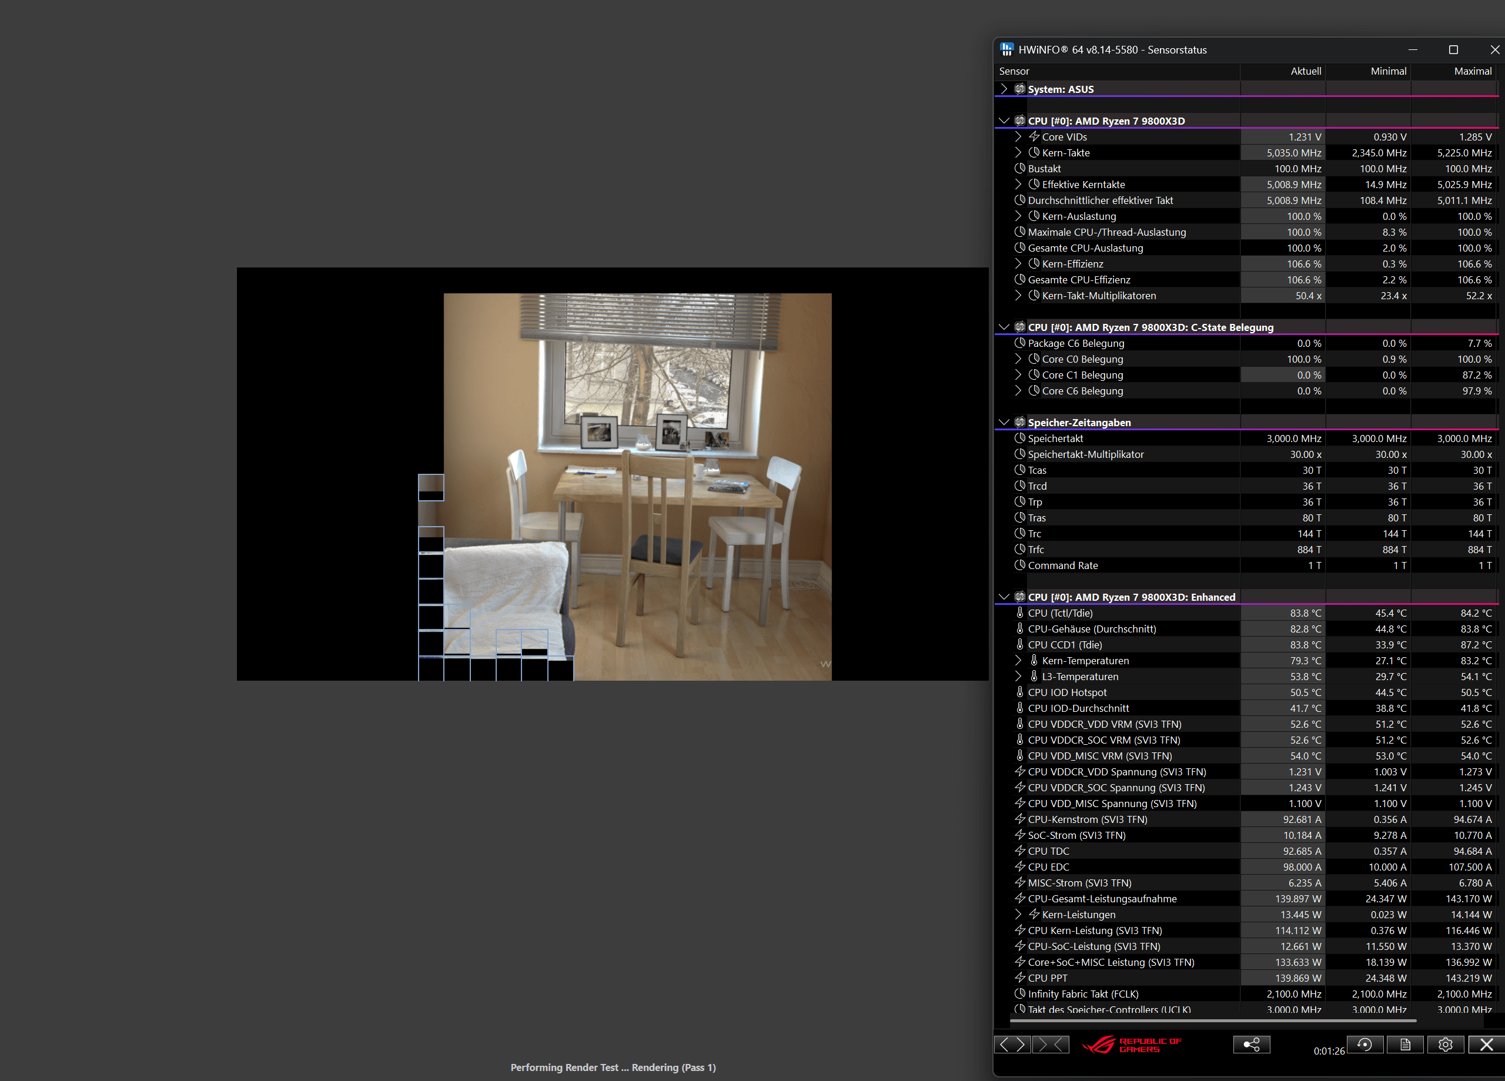Reset min/max values with clock icon
The image size is (1505, 1081).
click(1364, 1045)
